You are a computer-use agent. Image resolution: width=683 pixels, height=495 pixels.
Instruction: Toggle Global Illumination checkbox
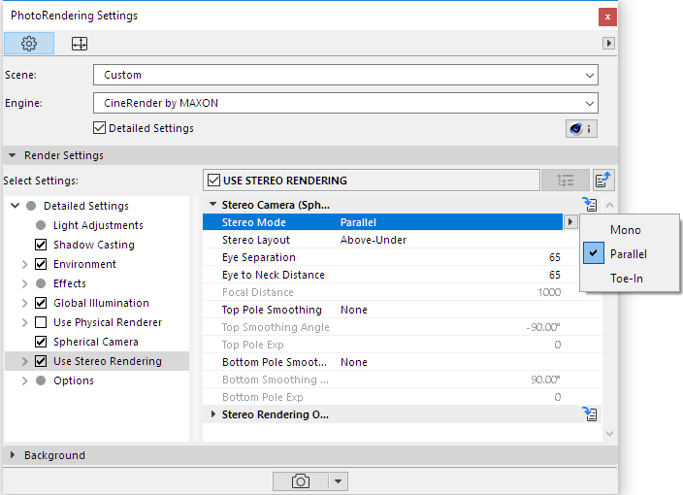pos(41,303)
